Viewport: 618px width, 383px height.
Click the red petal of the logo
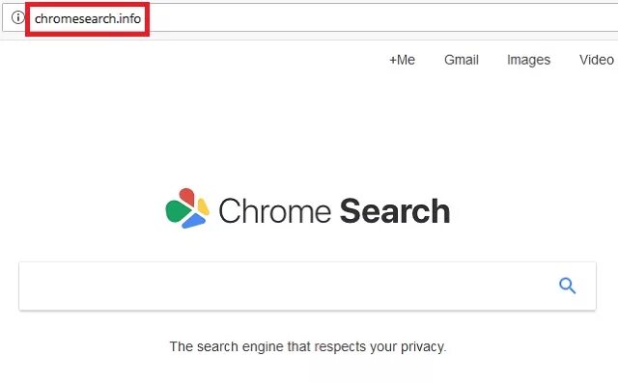point(186,197)
